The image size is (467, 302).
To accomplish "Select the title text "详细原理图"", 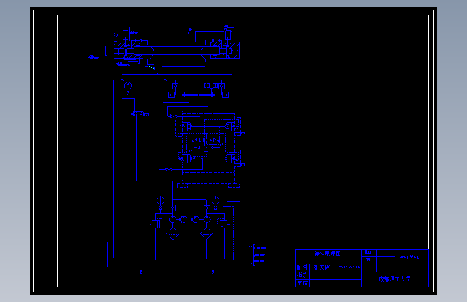I will [x=327, y=254].
